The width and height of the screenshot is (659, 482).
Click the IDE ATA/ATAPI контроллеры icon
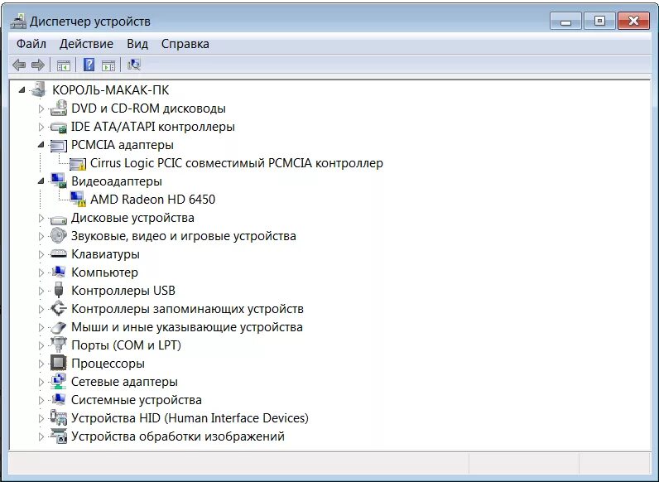click(x=59, y=127)
